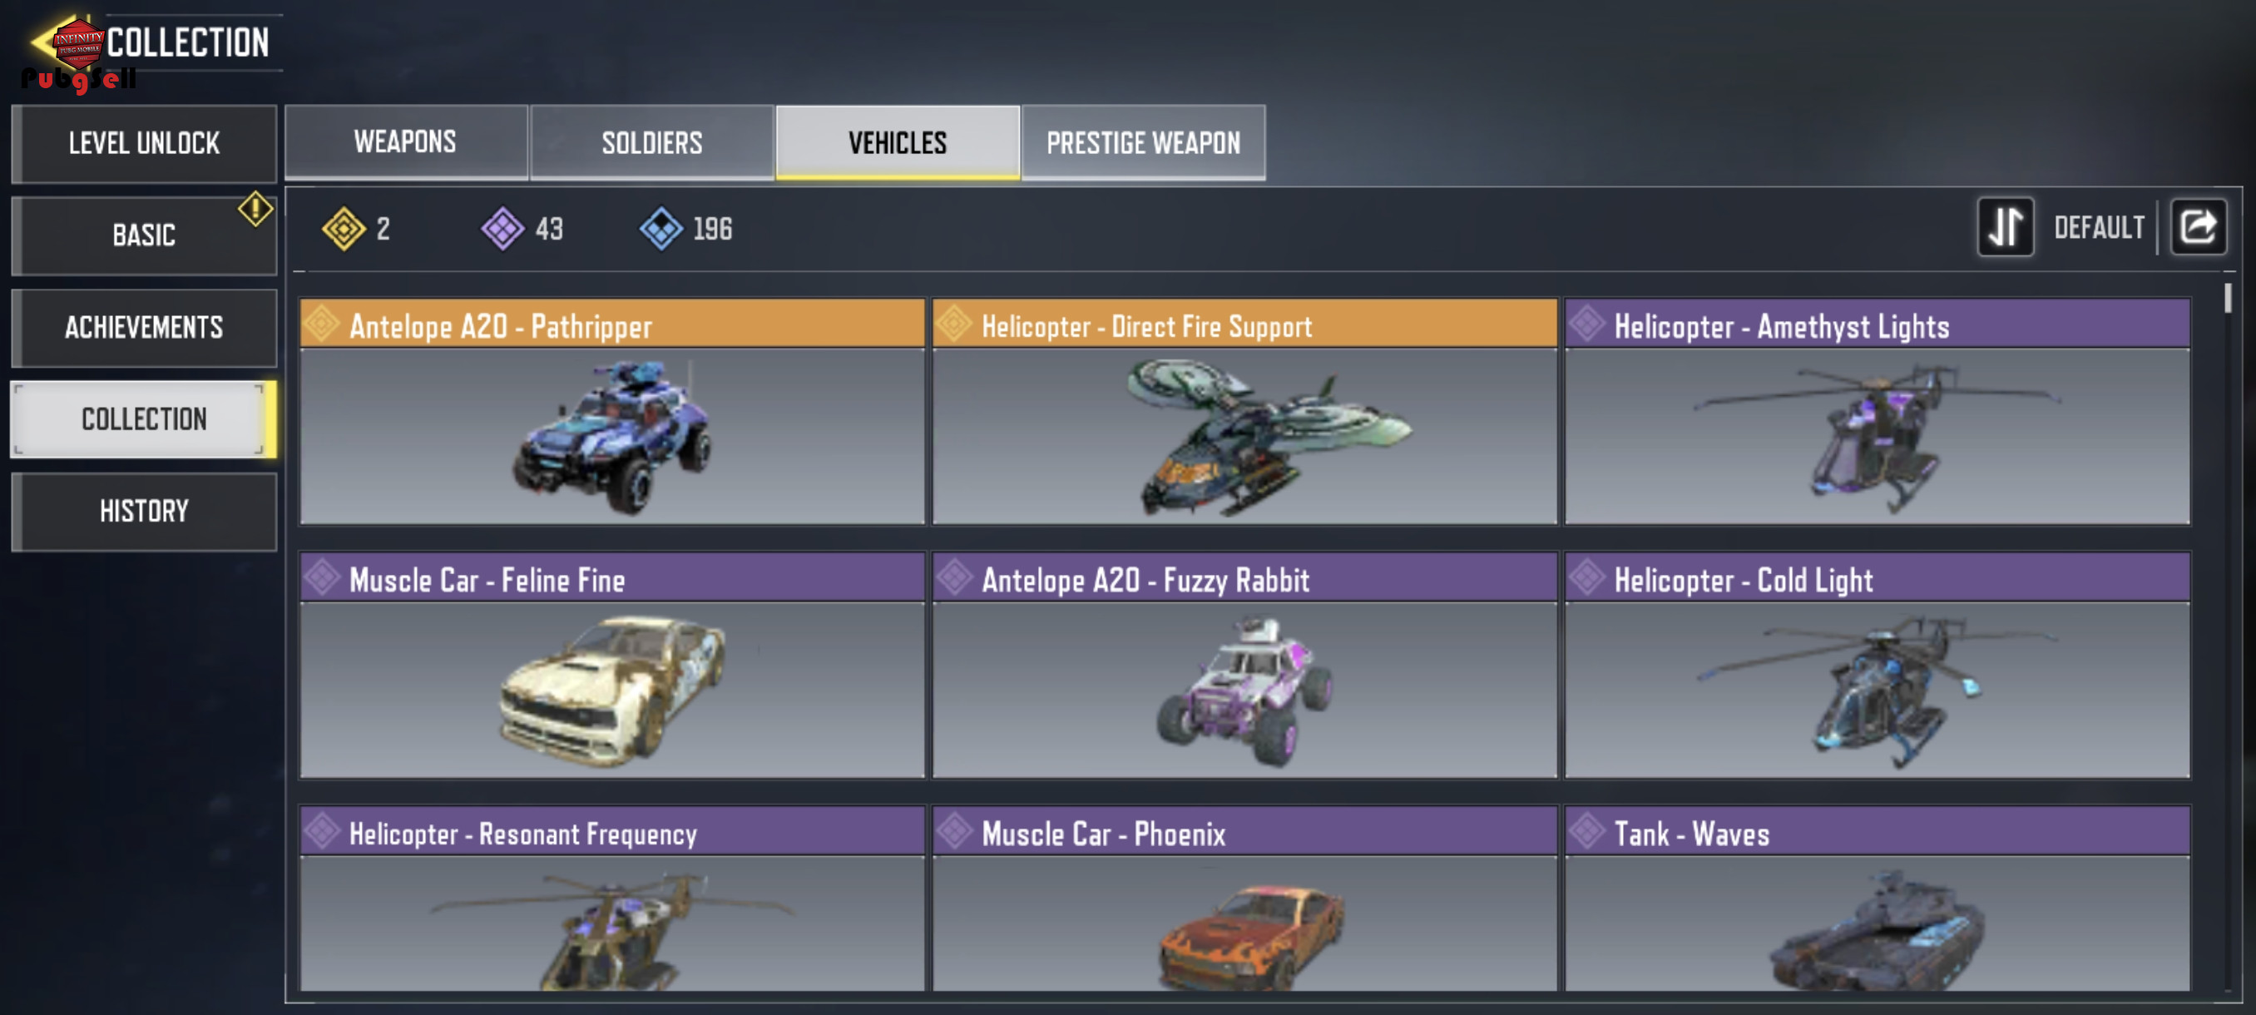Image resolution: width=2256 pixels, height=1015 pixels.
Task: Open the Prestige Weapon tab
Action: 1143,142
